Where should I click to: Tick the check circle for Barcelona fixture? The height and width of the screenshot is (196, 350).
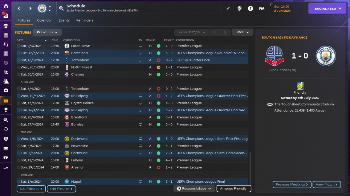(x=18, y=53)
